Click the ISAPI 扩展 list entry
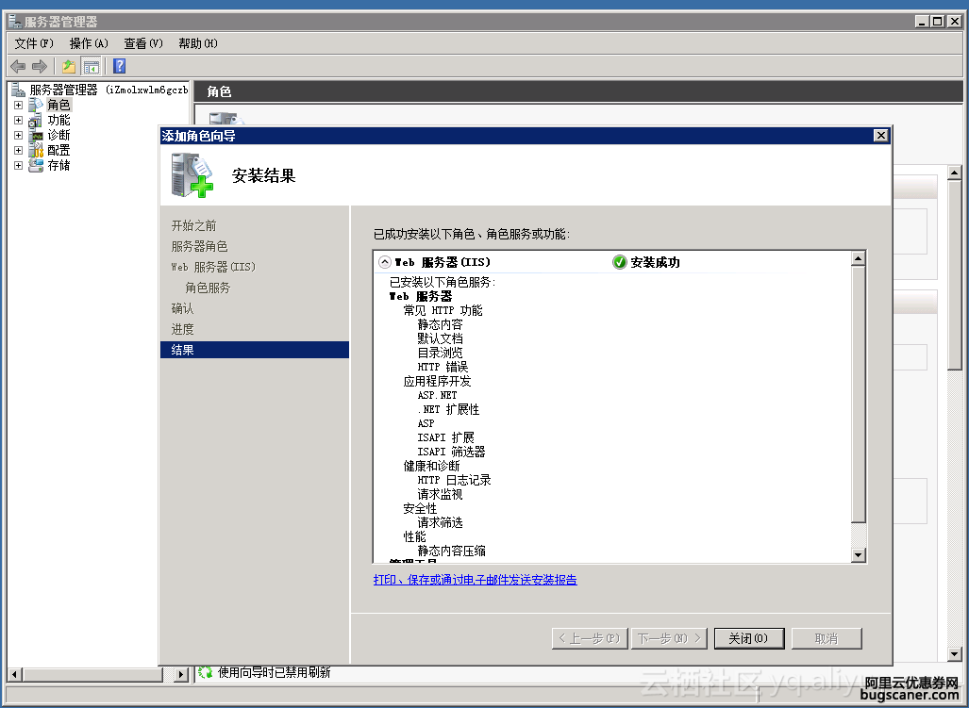 [445, 437]
